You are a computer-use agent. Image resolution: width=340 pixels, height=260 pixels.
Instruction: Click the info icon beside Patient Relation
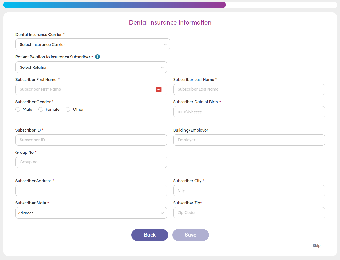98,57
